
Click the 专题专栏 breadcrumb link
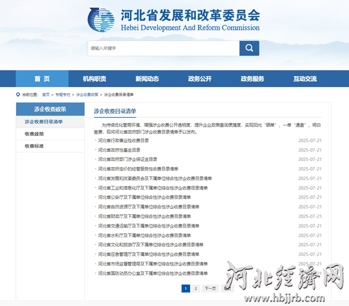(63, 95)
